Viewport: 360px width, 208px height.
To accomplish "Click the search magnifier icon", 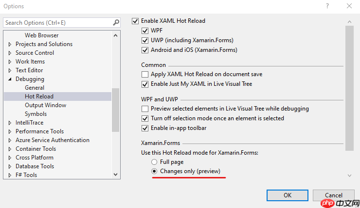I will pyautogui.click(x=116, y=22).
